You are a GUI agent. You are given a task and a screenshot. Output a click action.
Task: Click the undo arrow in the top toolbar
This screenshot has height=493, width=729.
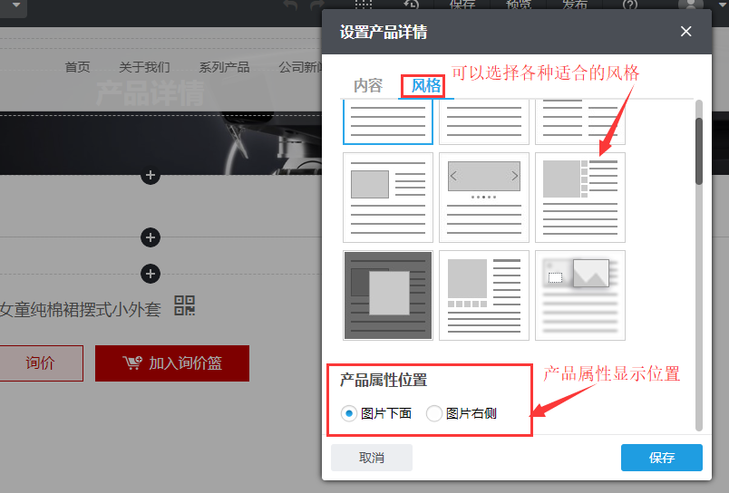pyautogui.click(x=290, y=5)
